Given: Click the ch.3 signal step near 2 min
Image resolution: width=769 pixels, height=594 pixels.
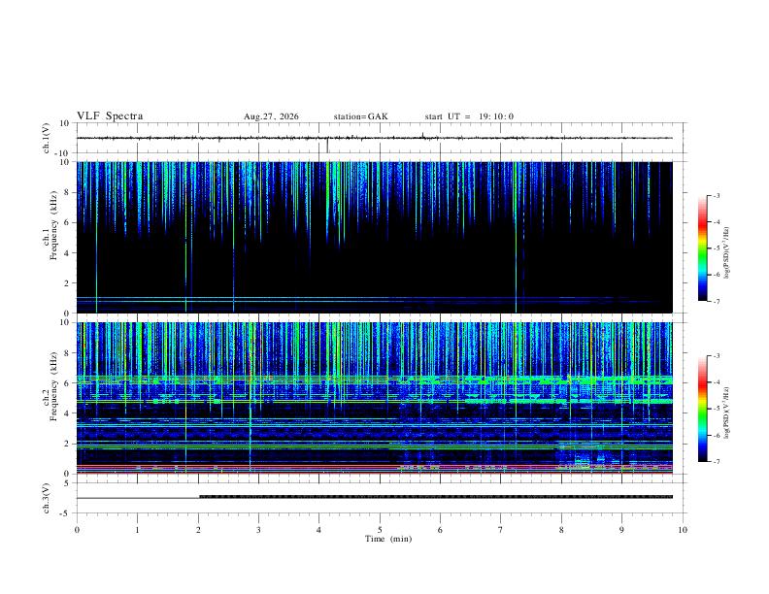Looking at the screenshot, I should [199, 497].
